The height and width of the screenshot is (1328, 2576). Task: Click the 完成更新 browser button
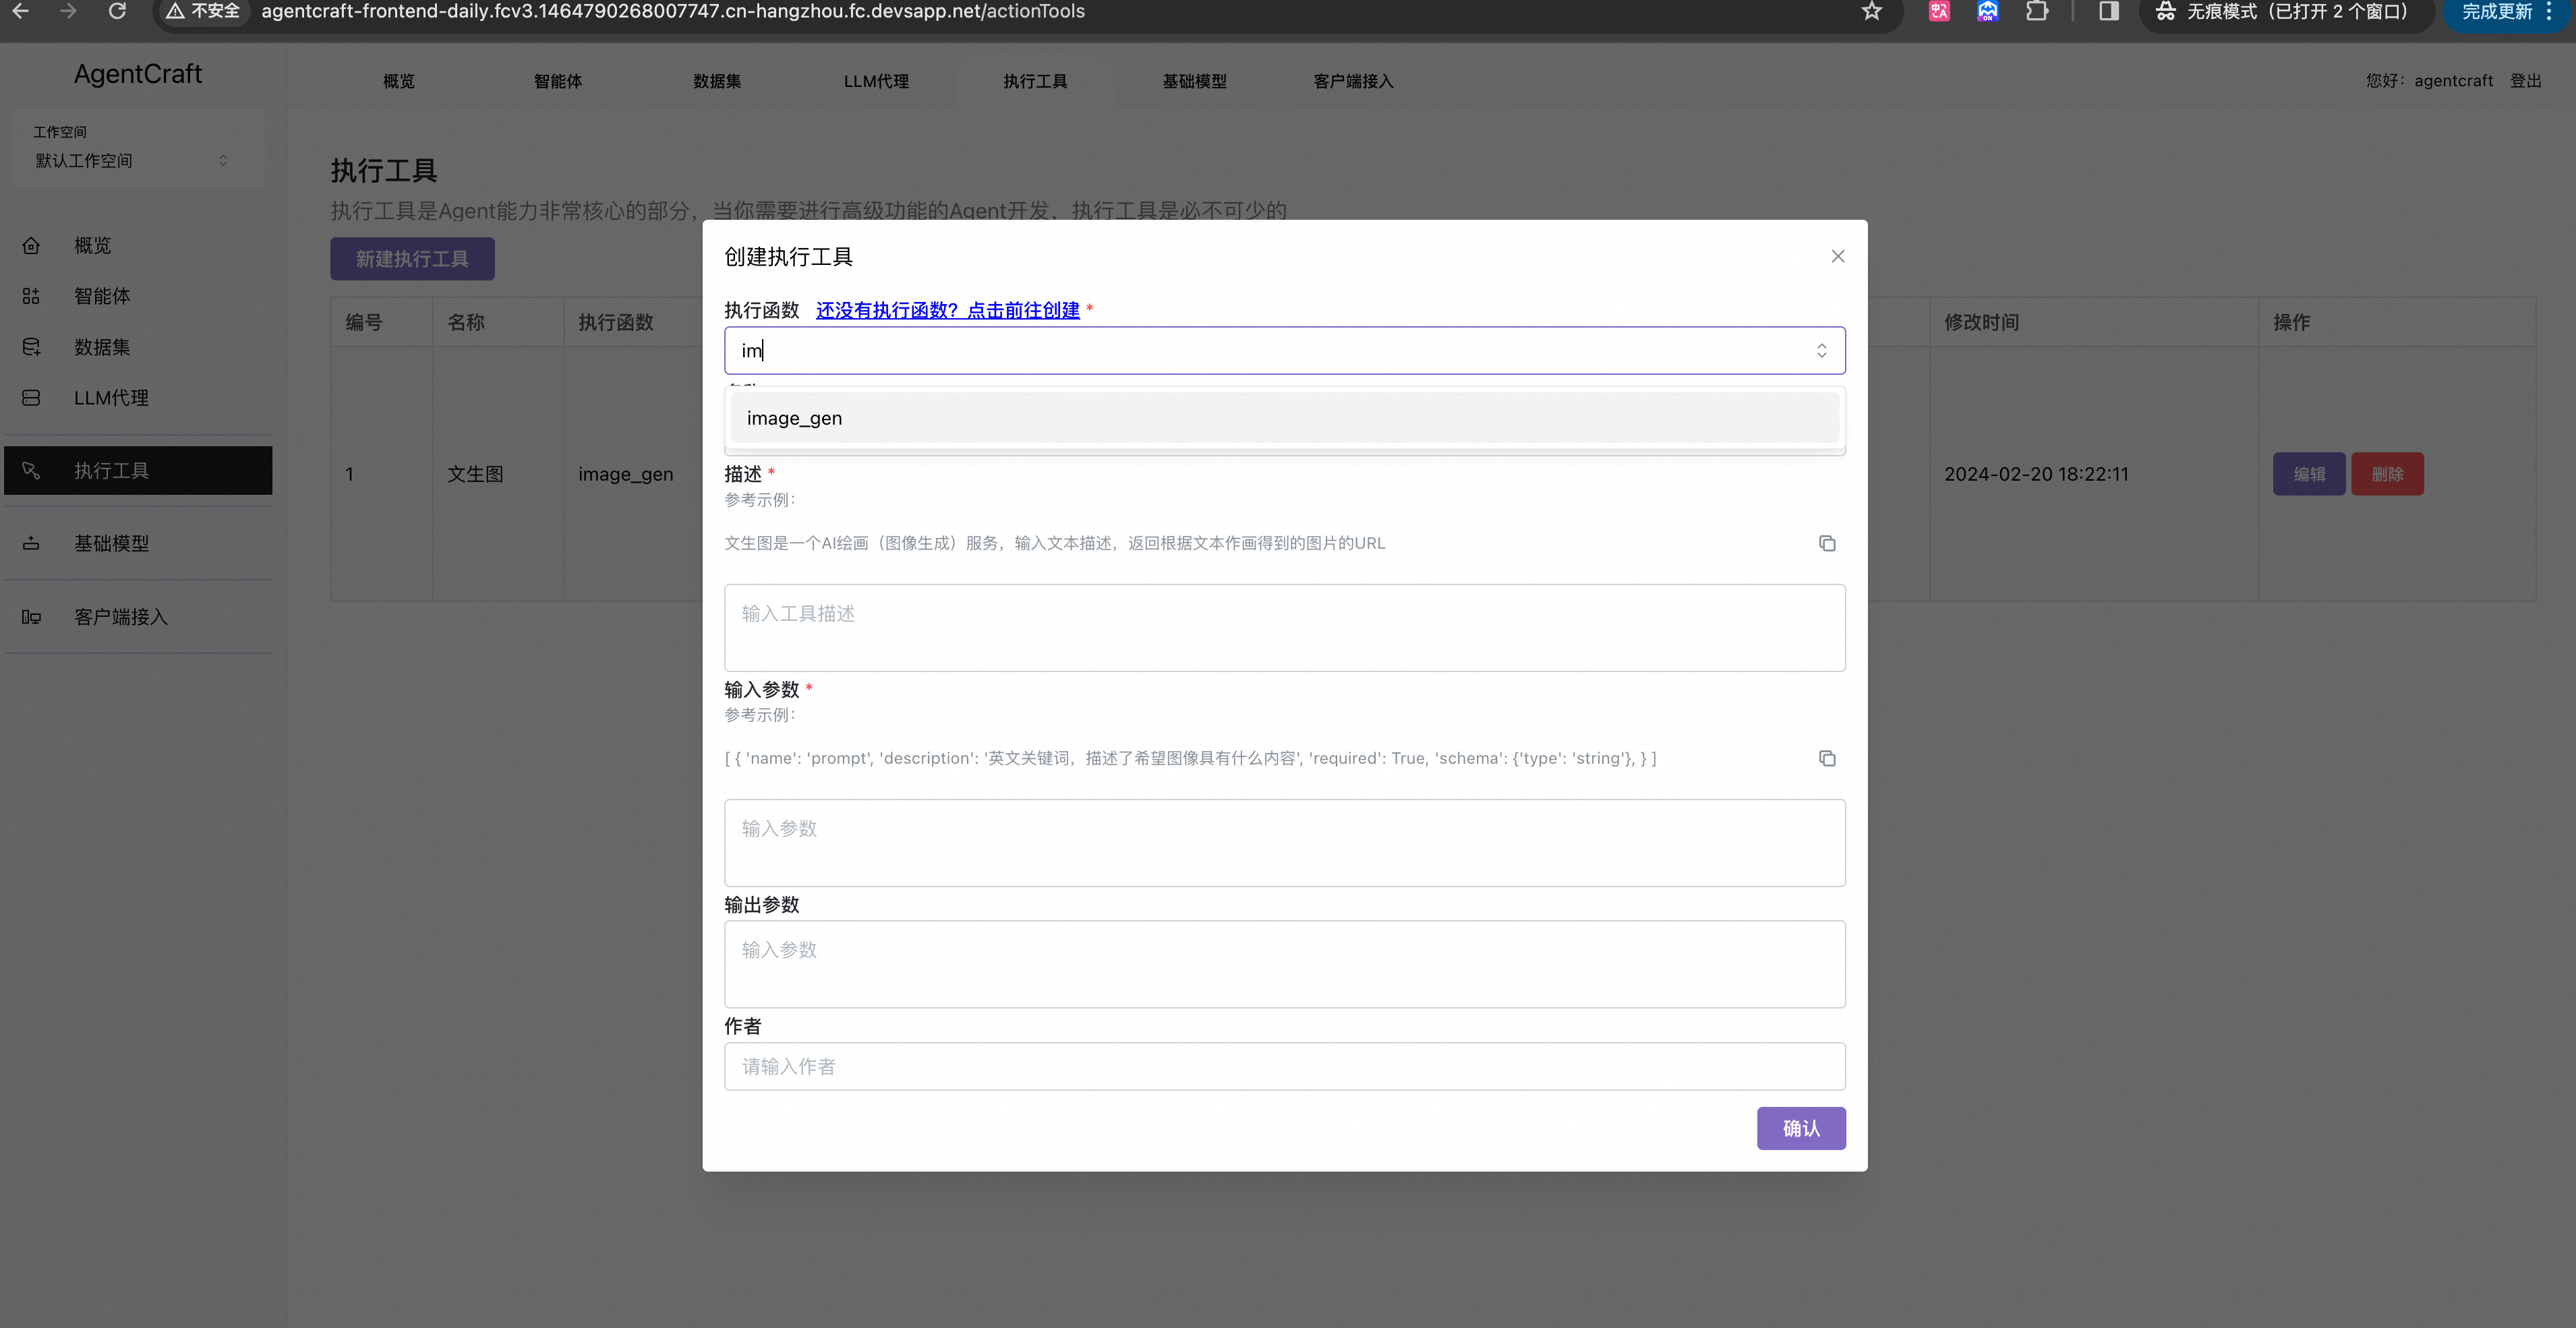click(2496, 12)
